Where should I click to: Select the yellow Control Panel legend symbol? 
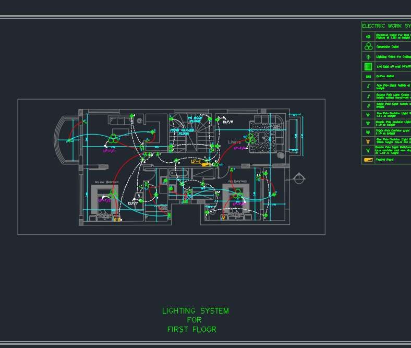coord(368,160)
